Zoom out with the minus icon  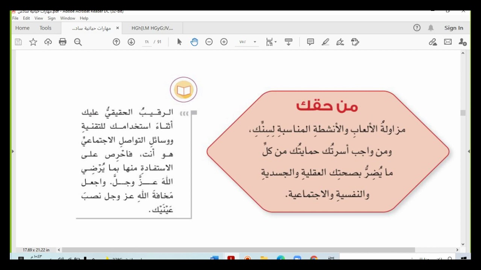tap(209, 42)
